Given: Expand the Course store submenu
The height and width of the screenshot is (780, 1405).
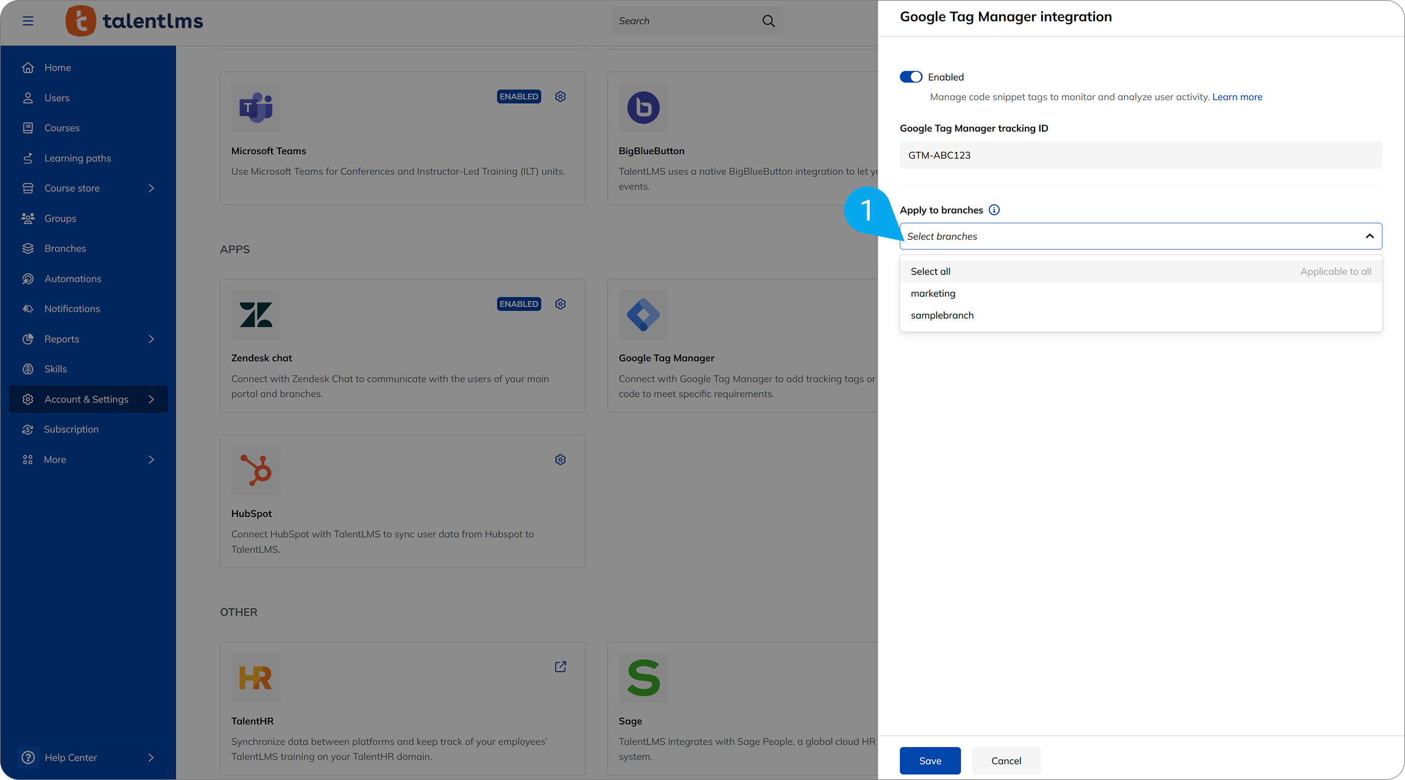Looking at the screenshot, I should (151, 188).
